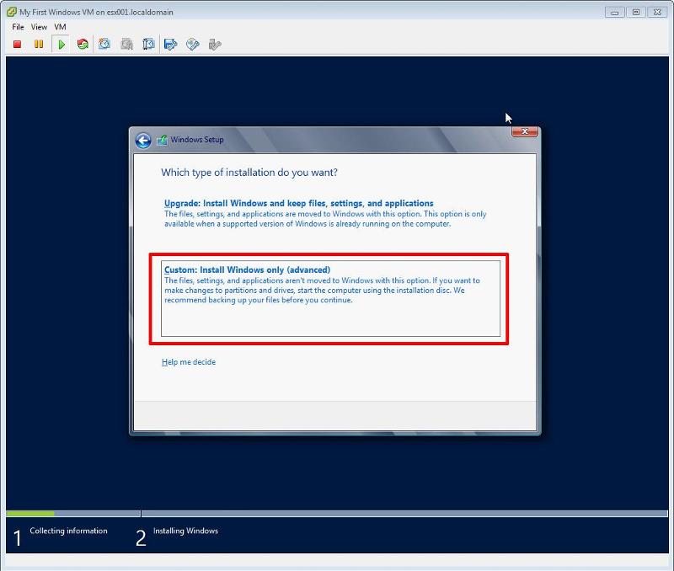Open the Snapshot Manager icon
The image size is (674, 571).
[x=148, y=44]
